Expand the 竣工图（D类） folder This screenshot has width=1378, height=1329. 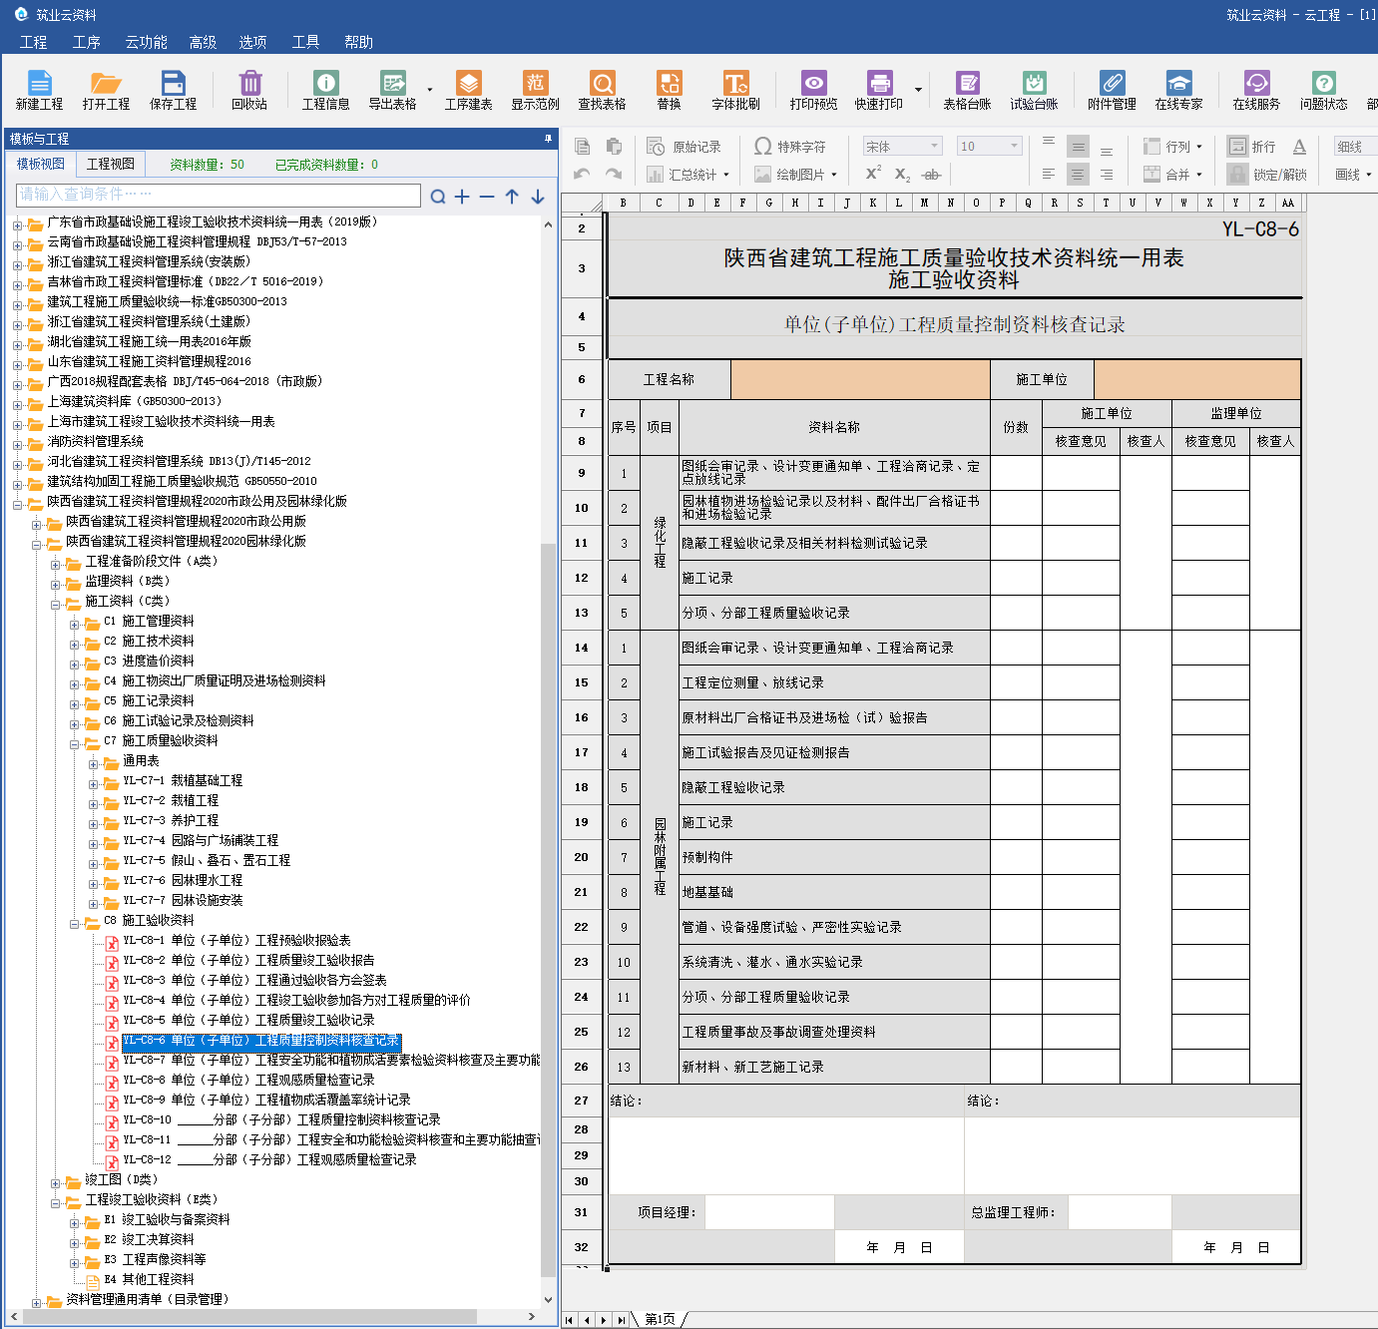(56, 1183)
